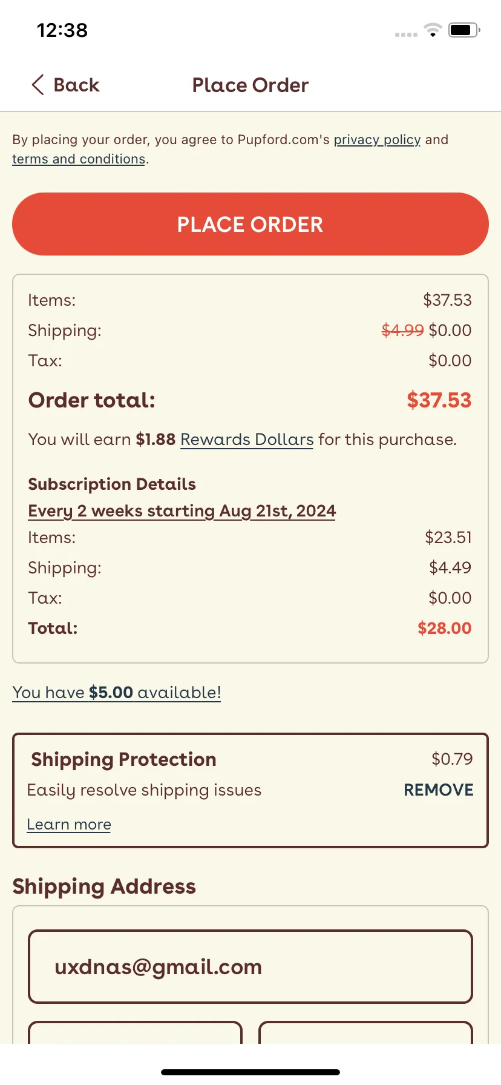Tap the cellular signal dots icon

click(406, 35)
